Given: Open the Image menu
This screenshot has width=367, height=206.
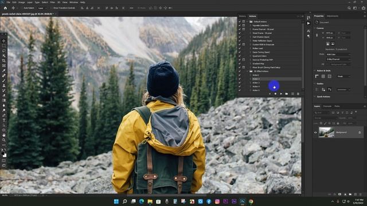Looking at the screenshot, I should pos(22,2).
